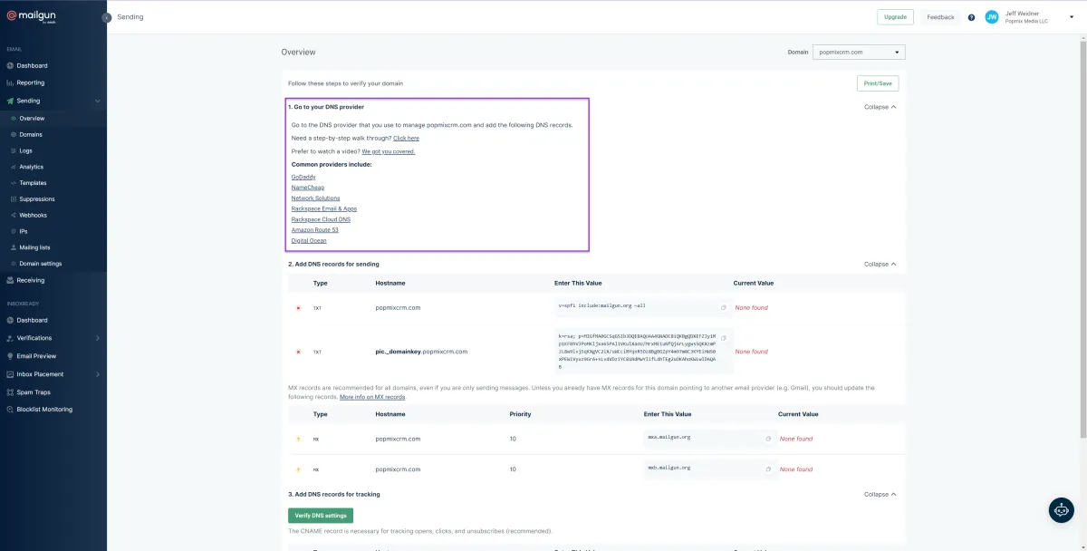Collapse Add DNS records for tracking section

coord(880,495)
